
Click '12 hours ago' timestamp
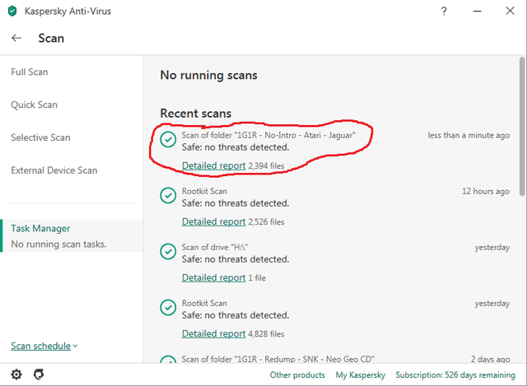coord(486,191)
